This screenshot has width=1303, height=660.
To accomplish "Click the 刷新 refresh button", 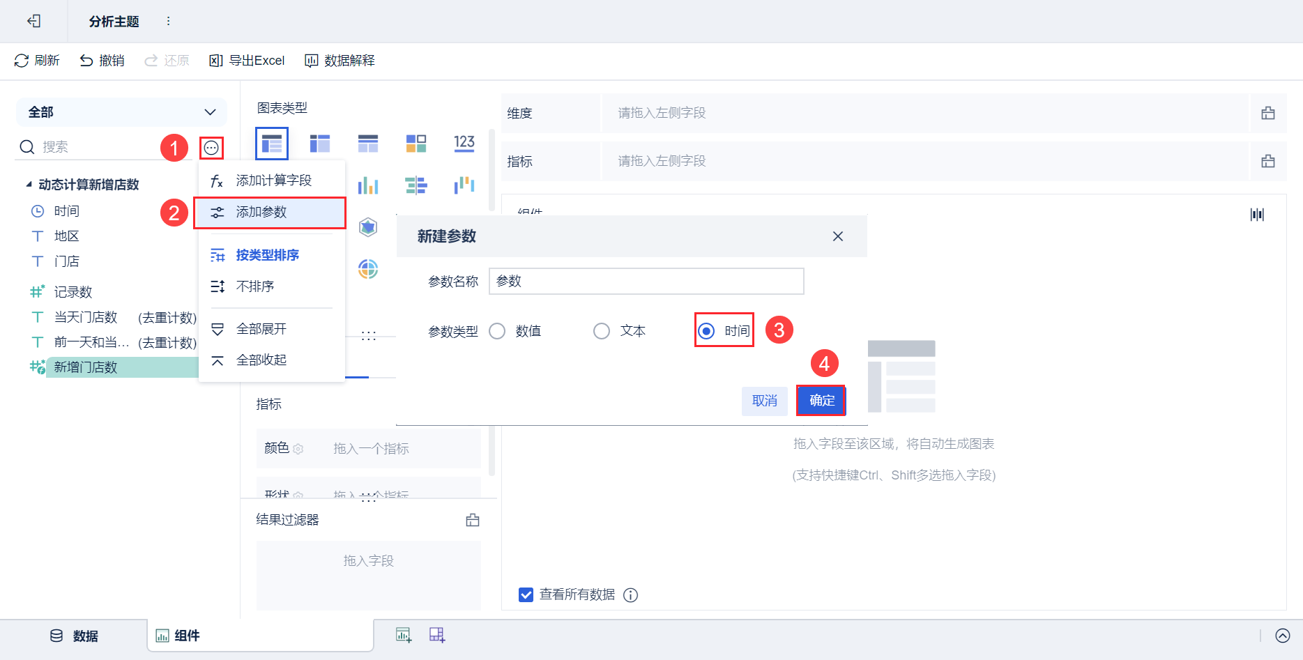I will click(37, 61).
